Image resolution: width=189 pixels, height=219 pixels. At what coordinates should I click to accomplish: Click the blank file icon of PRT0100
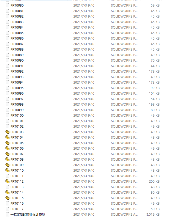click(x=7, y=115)
